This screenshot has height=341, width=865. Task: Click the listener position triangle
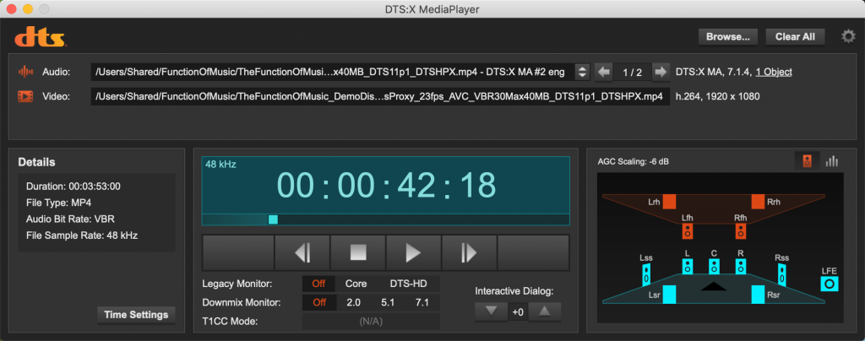pyautogui.click(x=714, y=286)
